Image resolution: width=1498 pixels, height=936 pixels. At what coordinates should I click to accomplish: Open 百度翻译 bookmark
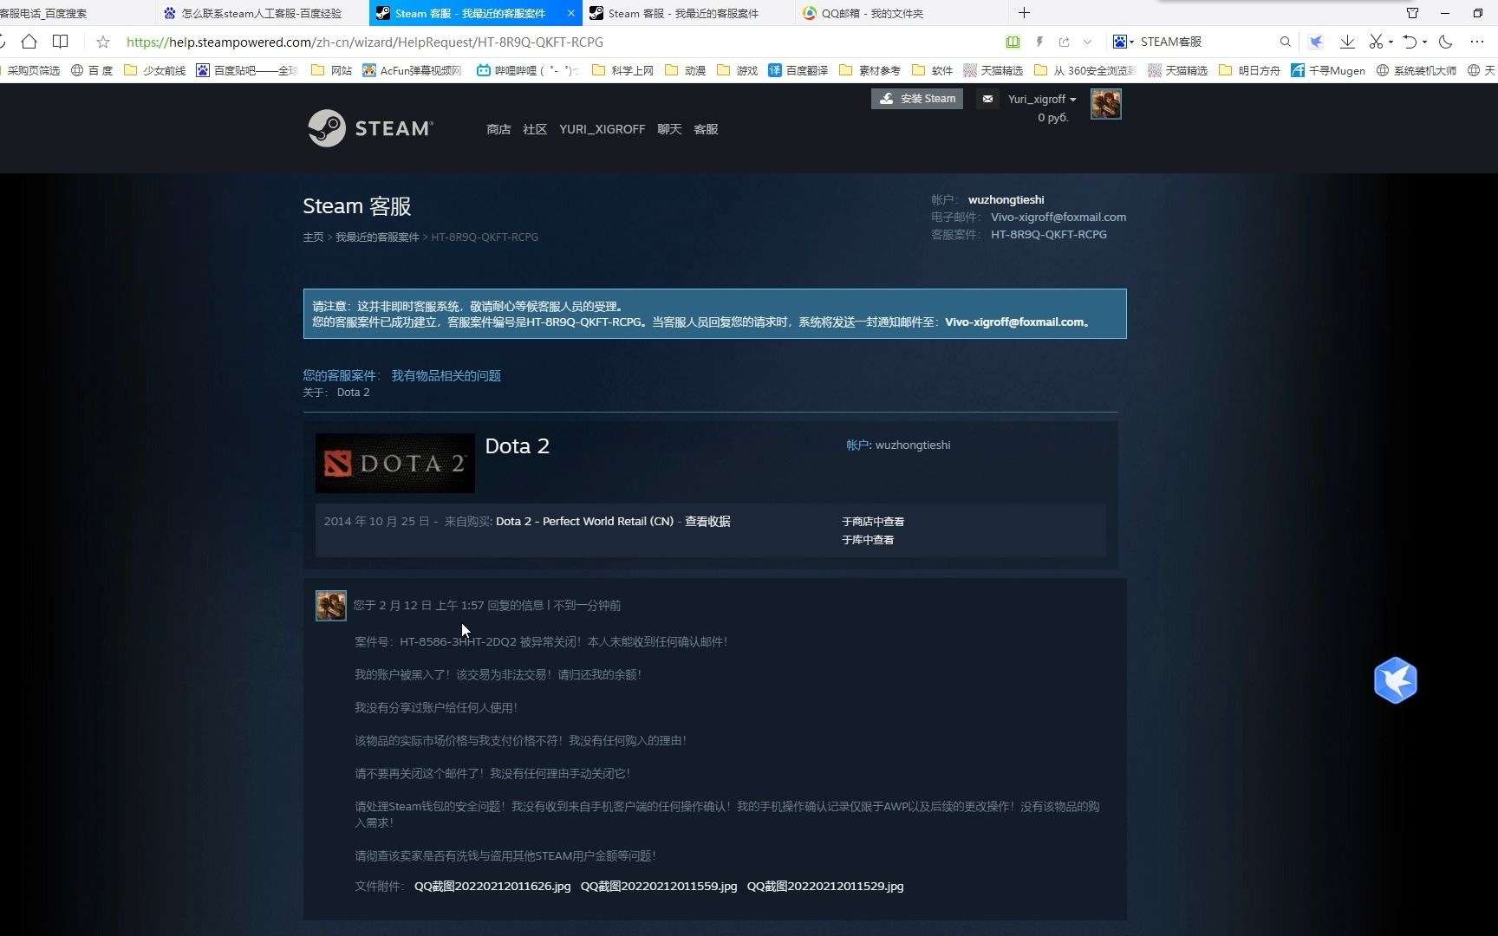pyautogui.click(x=798, y=70)
